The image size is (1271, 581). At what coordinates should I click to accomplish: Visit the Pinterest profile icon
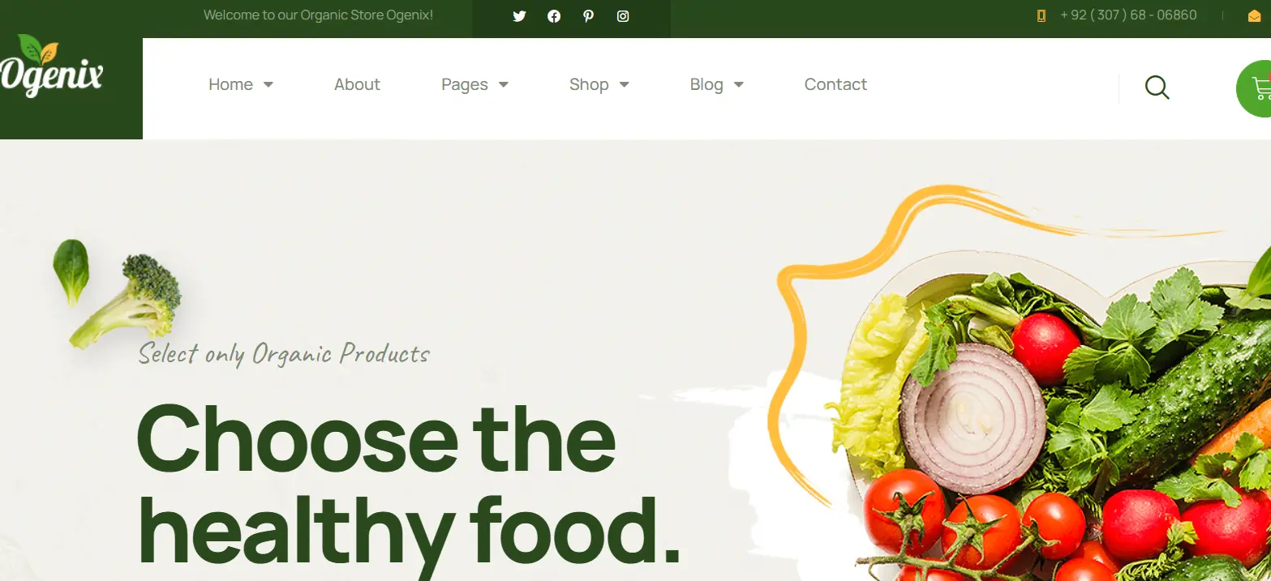pos(588,16)
